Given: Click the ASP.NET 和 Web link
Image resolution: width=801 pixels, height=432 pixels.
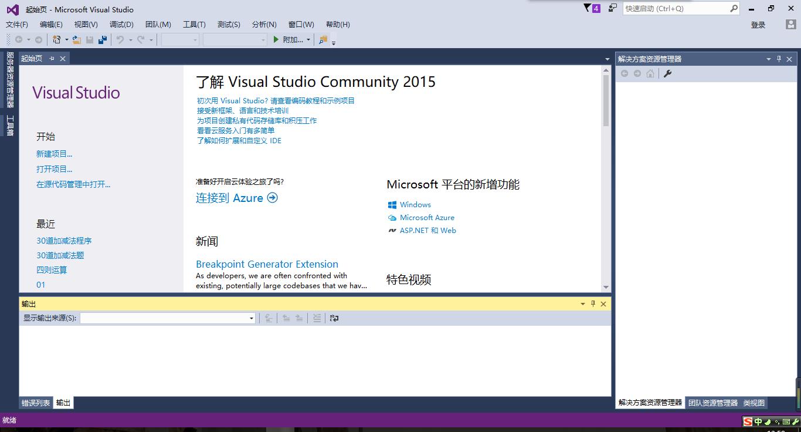Looking at the screenshot, I should (428, 230).
